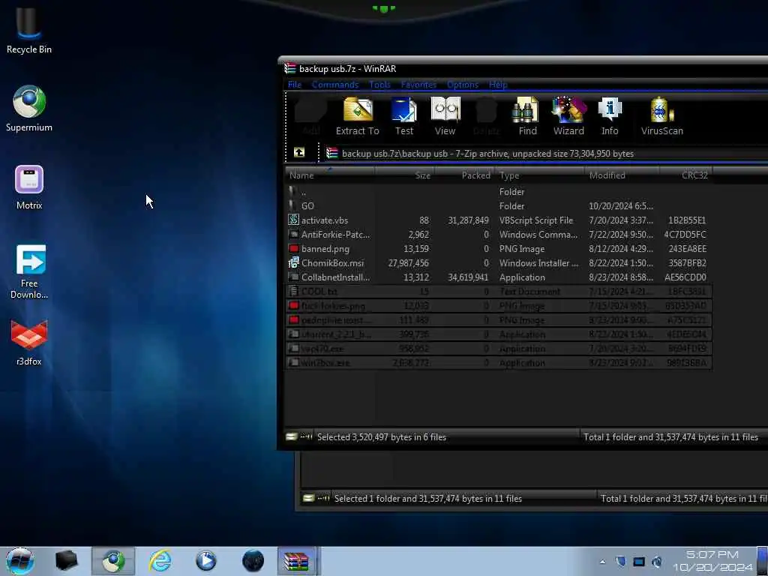Open the Commands menu
Screen dimensions: 768x576
coord(335,85)
